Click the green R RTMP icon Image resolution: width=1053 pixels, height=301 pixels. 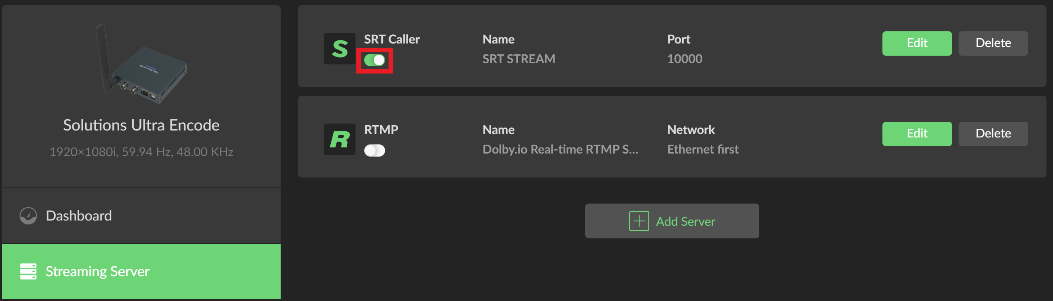(339, 139)
